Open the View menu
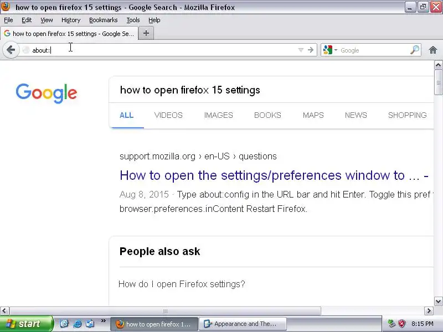 [x=47, y=20]
